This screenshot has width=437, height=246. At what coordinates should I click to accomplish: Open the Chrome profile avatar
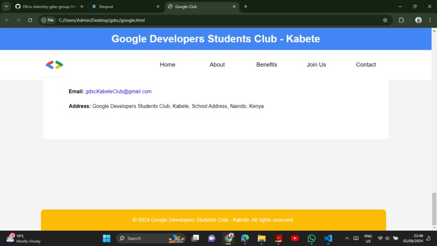pos(419,20)
